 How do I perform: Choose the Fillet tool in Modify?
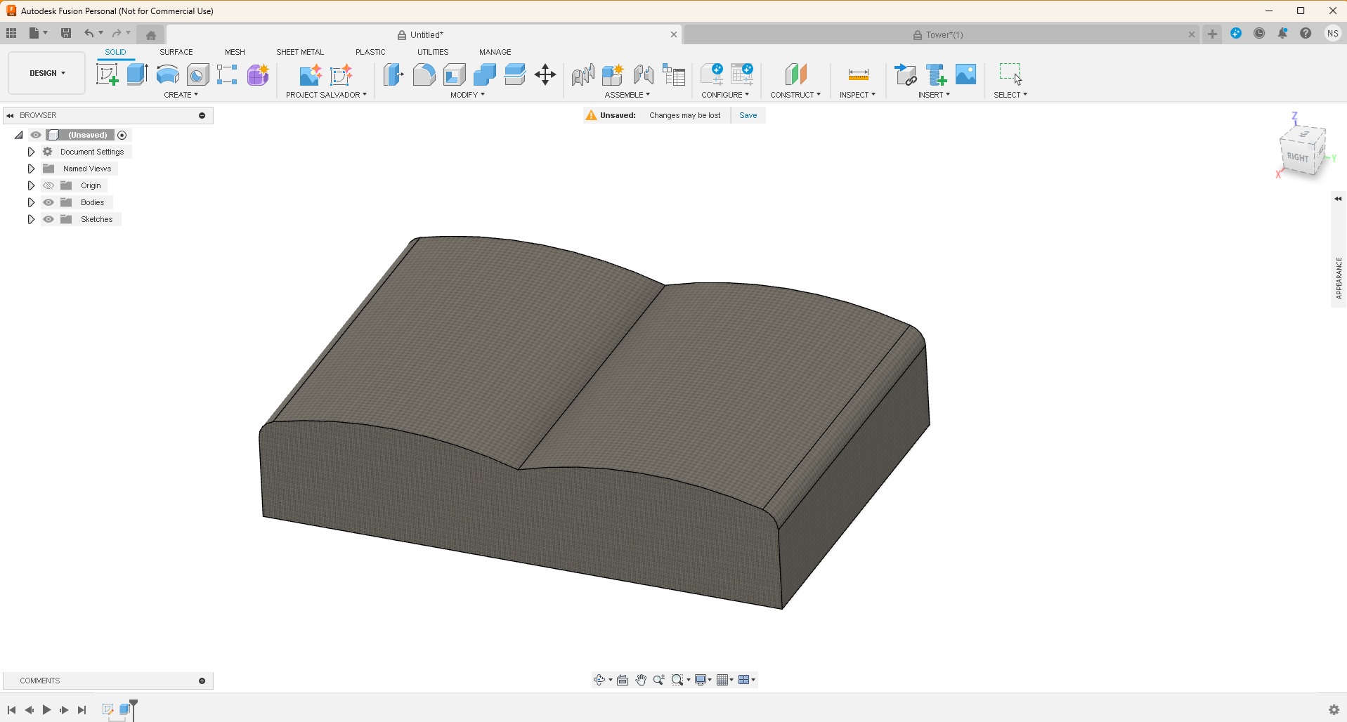point(424,74)
